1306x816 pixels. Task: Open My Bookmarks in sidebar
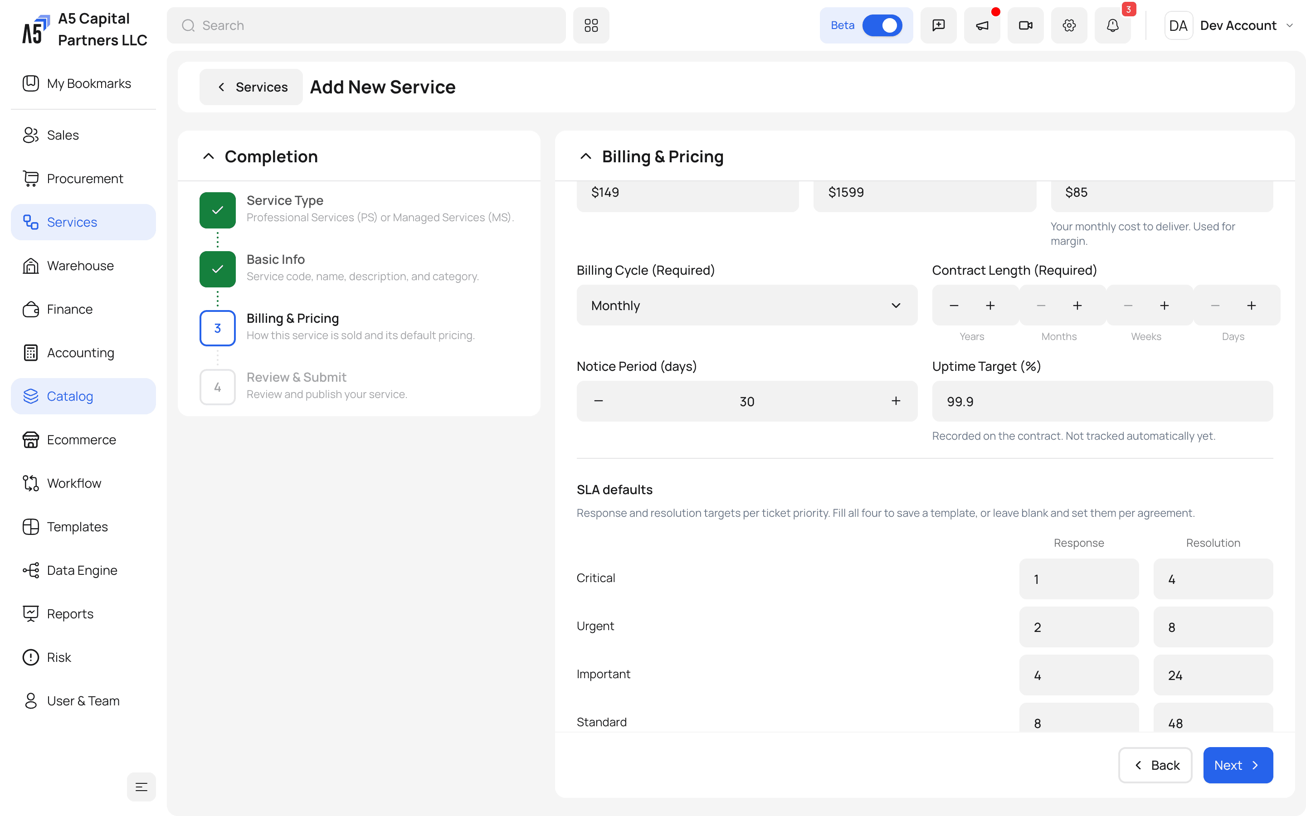click(x=83, y=84)
